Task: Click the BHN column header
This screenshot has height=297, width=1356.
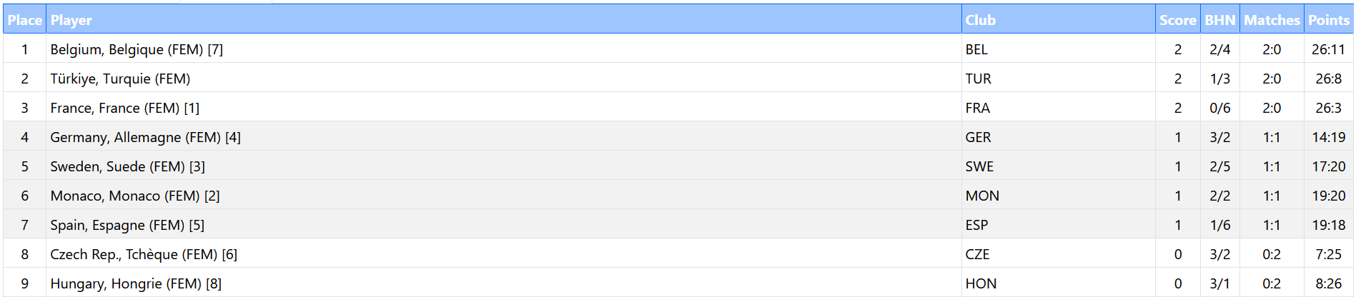Action: [x=1219, y=20]
